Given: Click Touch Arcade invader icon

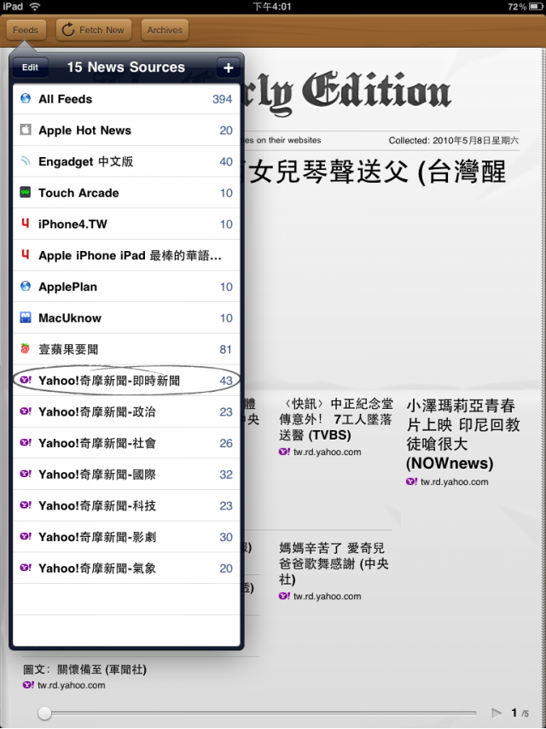Looking at the screenshot, I should tap(26, 192).
